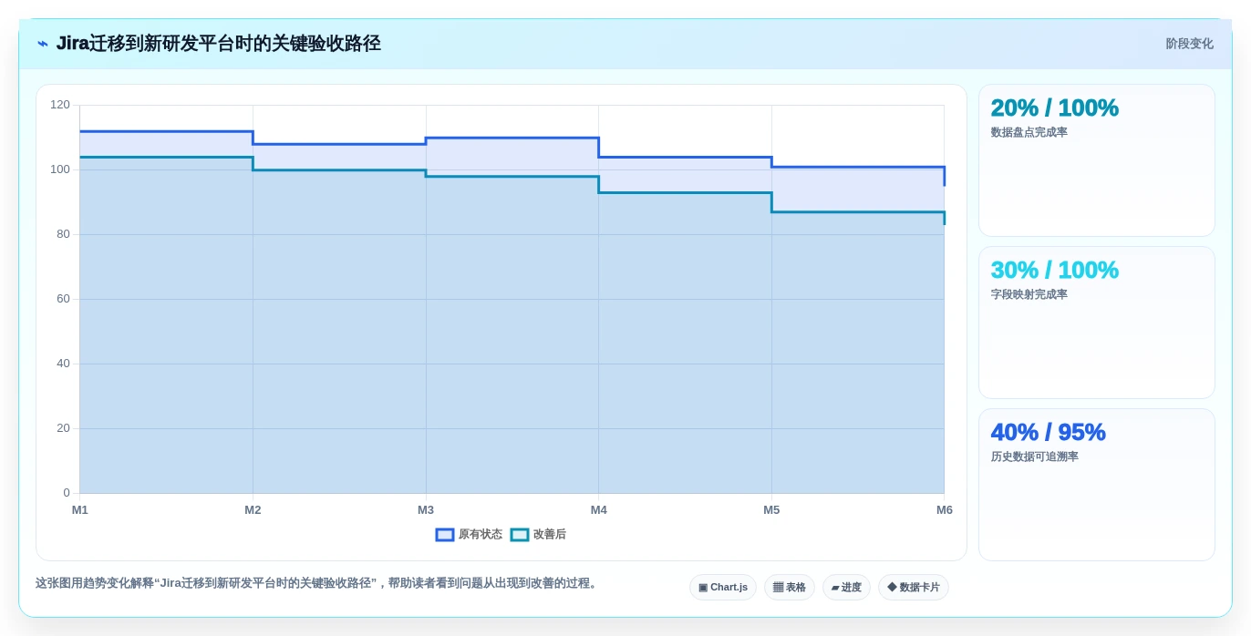The image size is (1251, 636).
Task: Click the bar icon in the 进度 chip
Action: coord(835,588)
